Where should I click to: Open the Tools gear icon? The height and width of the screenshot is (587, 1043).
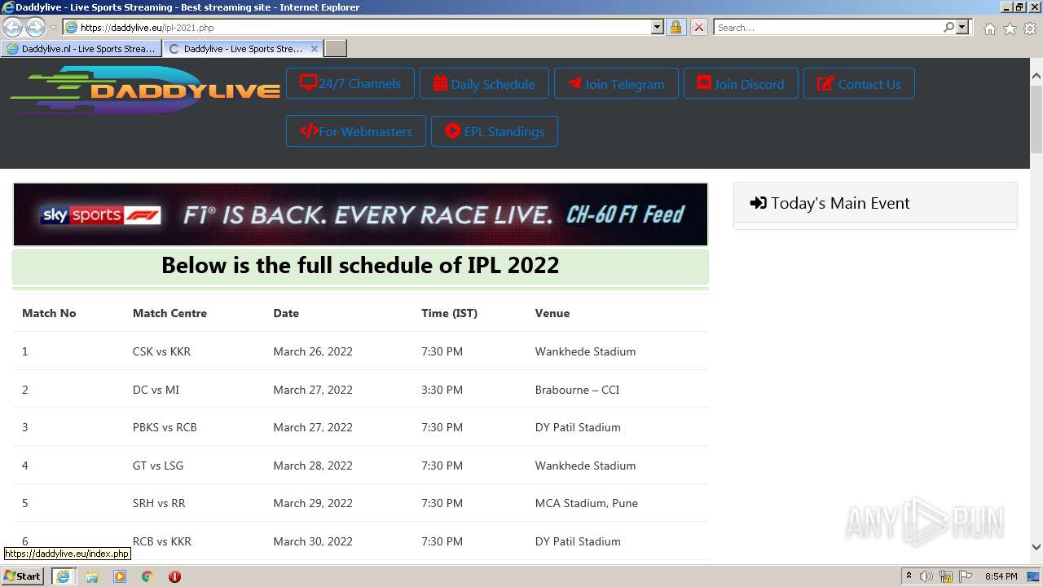(1030, 29)
